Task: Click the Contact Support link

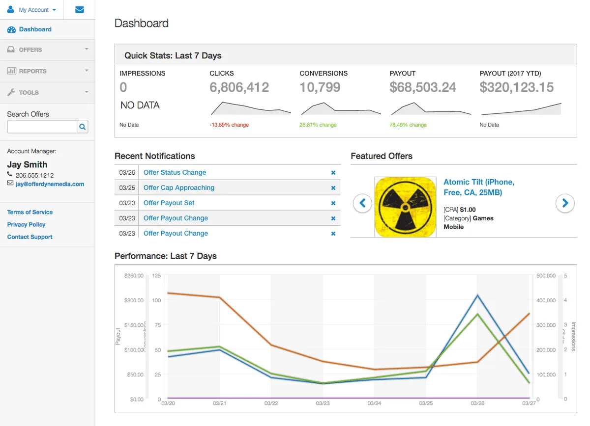Action: [29, 237]
